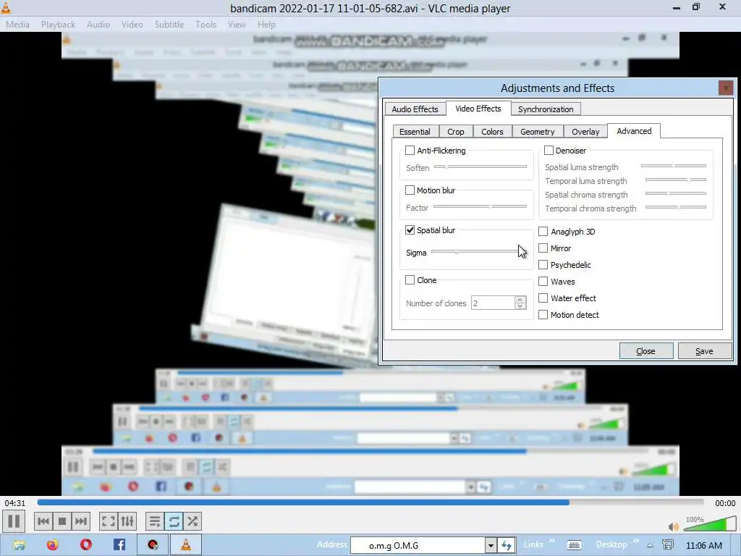
Task: Open the Tools menu
Action: [206, 25]
